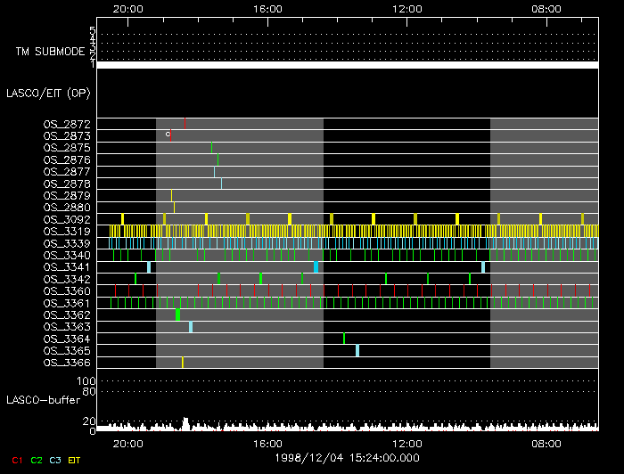Click the TM SUBMODE label
This screenshot has height=474, width=624.
(x=50, y=52)
